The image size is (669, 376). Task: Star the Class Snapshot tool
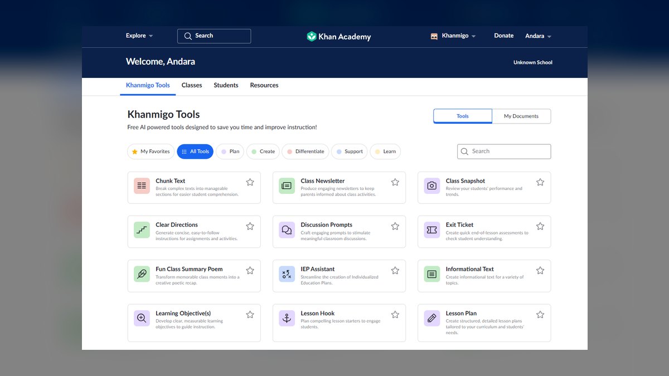click(x=540, y=182)
